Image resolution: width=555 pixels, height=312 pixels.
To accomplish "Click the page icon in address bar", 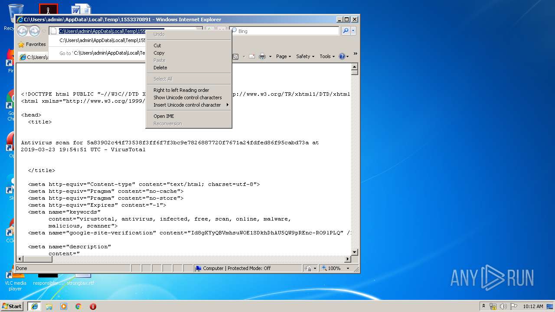I will point(54,31).
